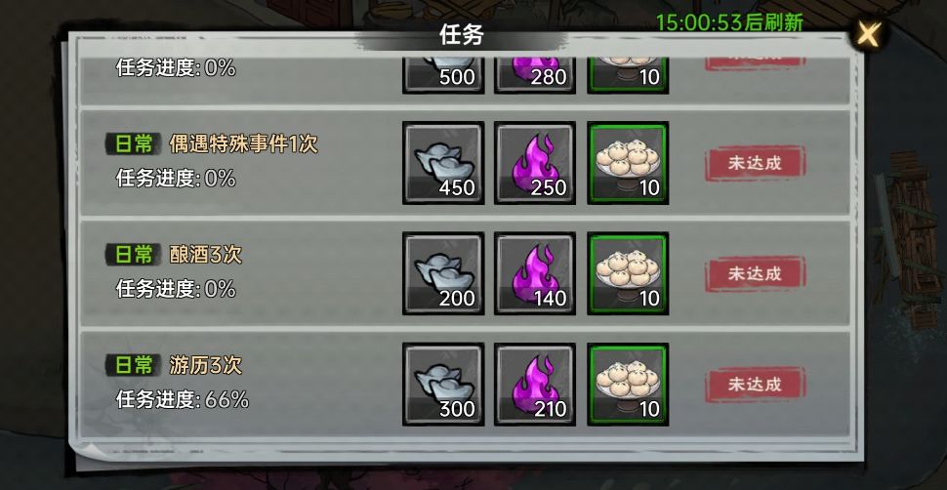
Task: Select the 酿酒3次 daily task title
Action: [x=205, y=255]
